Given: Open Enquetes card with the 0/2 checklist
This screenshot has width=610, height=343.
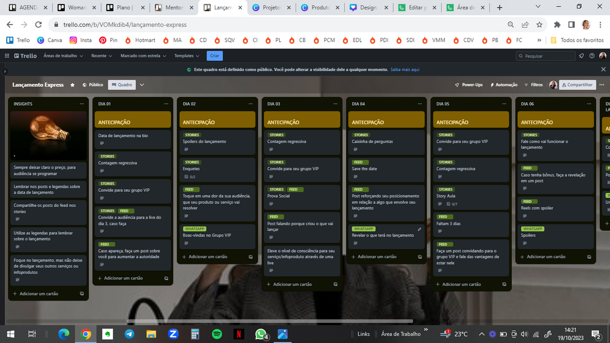Looking at the screenshot, I should pyautogui.click(x=217, y=172).
